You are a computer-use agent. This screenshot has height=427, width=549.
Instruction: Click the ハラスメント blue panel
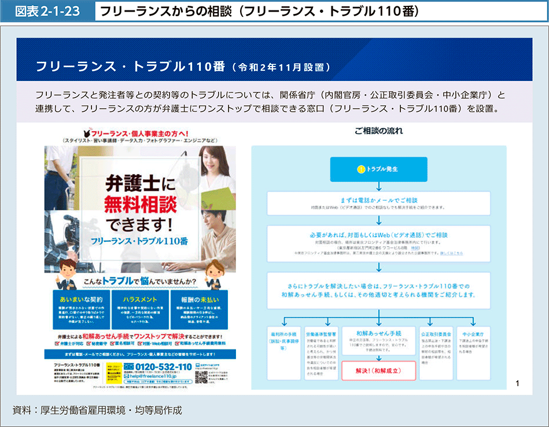pyautogui.click(x=139, y=310)
